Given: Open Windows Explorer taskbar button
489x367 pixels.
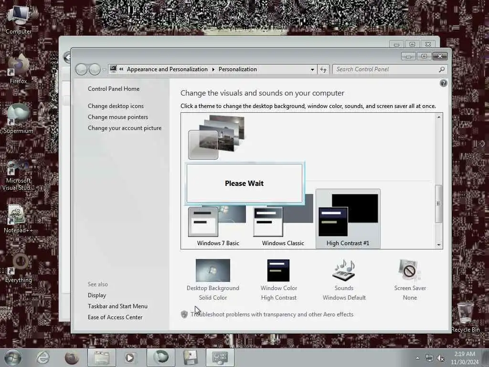Looking at the screenshot, I should pos(101,357).
